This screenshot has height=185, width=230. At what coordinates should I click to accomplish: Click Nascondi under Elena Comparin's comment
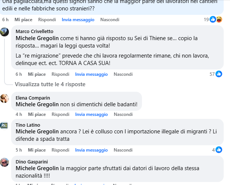click(123, 114)
